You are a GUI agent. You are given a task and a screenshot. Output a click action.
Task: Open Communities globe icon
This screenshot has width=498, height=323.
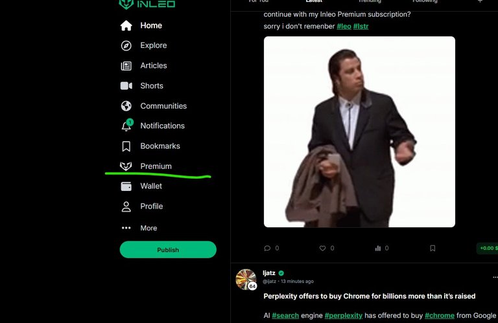[x=126, y=106]
